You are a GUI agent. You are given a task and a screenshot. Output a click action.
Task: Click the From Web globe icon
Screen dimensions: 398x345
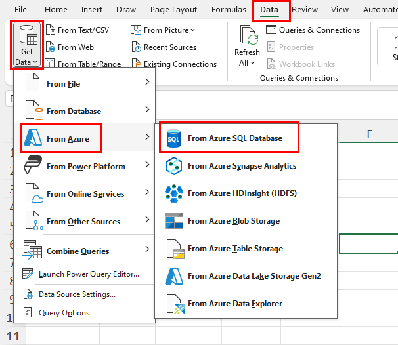51,47
